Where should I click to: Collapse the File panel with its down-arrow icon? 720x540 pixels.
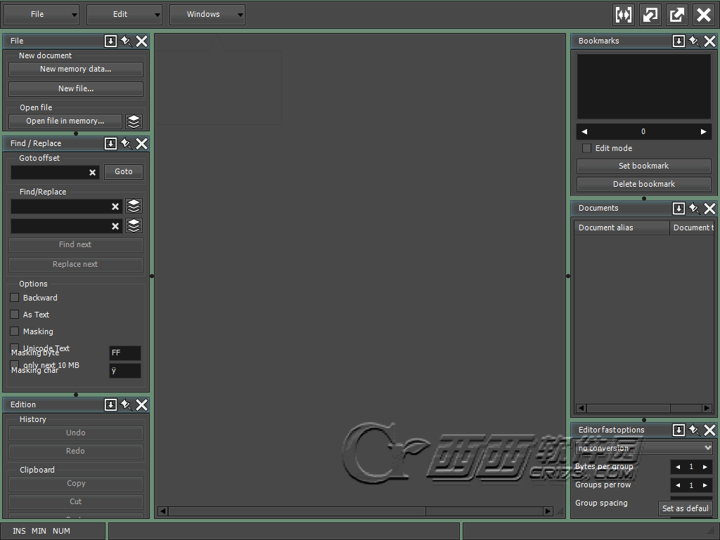pos(110,41)
